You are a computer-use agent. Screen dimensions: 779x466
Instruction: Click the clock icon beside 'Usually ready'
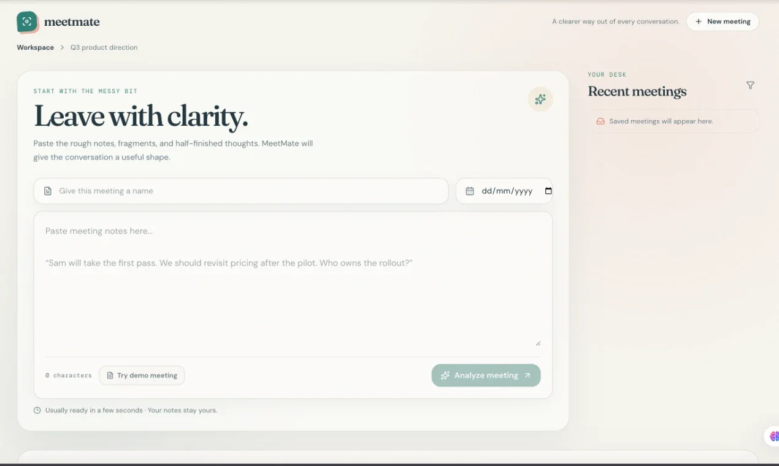(x=37, y=410)
